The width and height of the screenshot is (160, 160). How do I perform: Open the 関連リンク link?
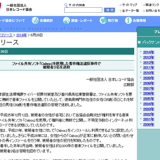(x=152, y=5)
